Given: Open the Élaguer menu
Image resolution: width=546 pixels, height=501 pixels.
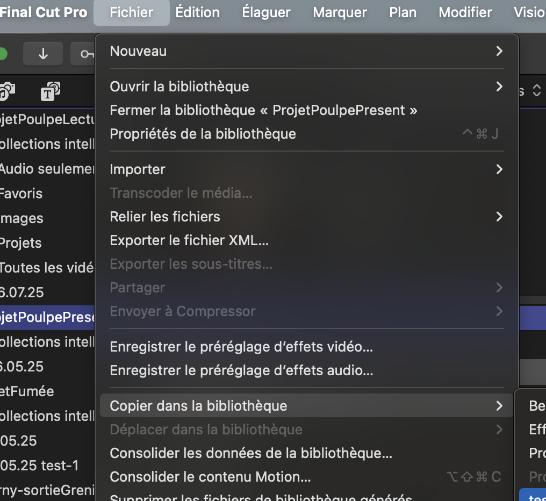Looking at the screenshot, I should click(x=266, y=12).
